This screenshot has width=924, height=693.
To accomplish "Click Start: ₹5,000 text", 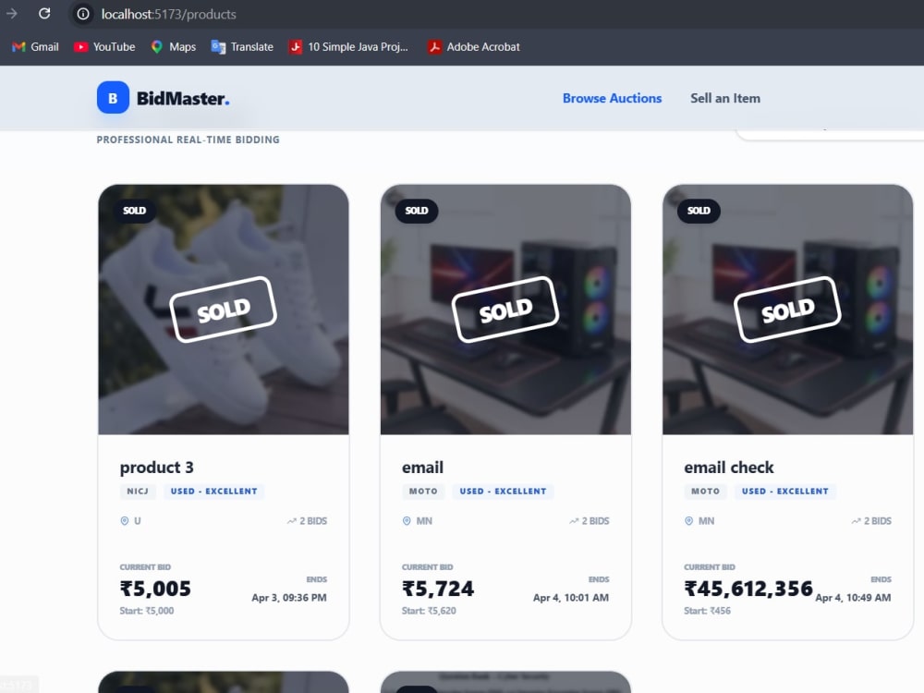I will click(x=147, y=611).
